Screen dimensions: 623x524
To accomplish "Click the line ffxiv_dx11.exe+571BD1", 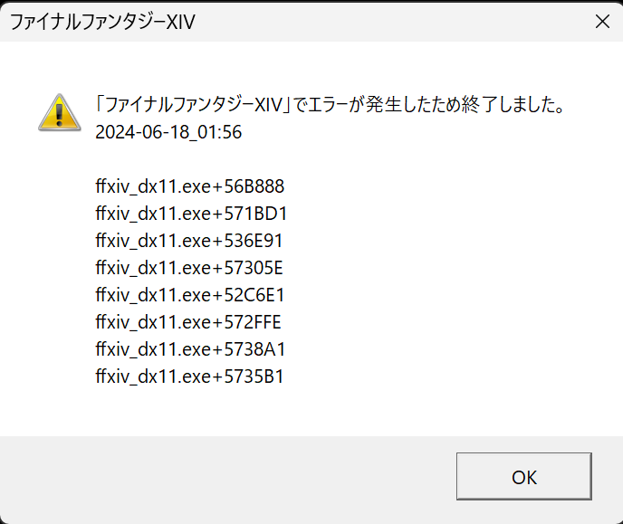I will tap(191, 214).
